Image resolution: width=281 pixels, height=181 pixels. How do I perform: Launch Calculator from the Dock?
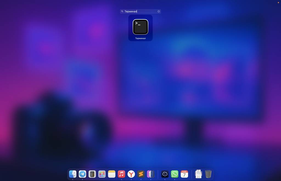coord(92,174)
